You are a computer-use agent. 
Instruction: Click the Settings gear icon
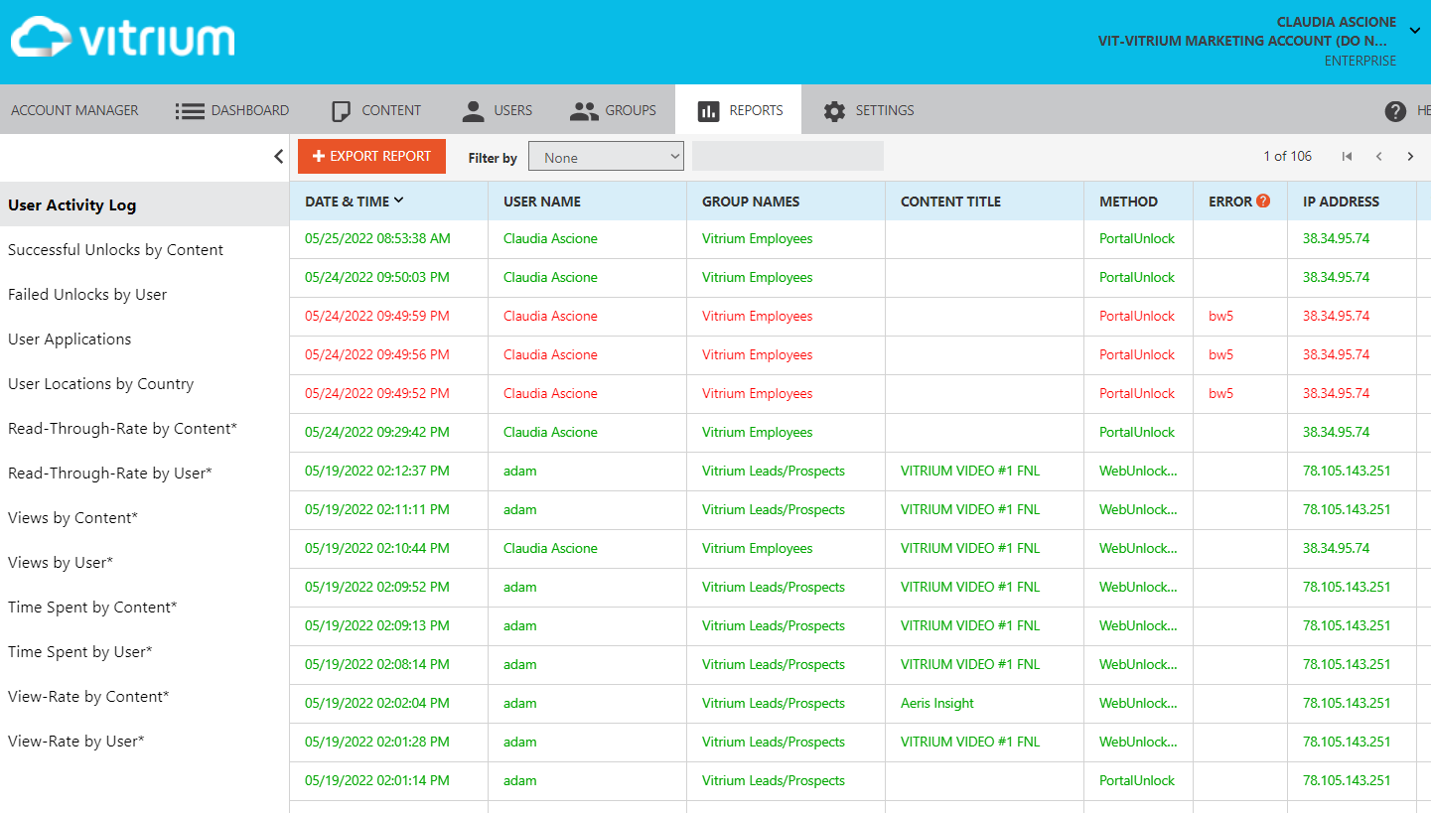[x=834, y=111]
